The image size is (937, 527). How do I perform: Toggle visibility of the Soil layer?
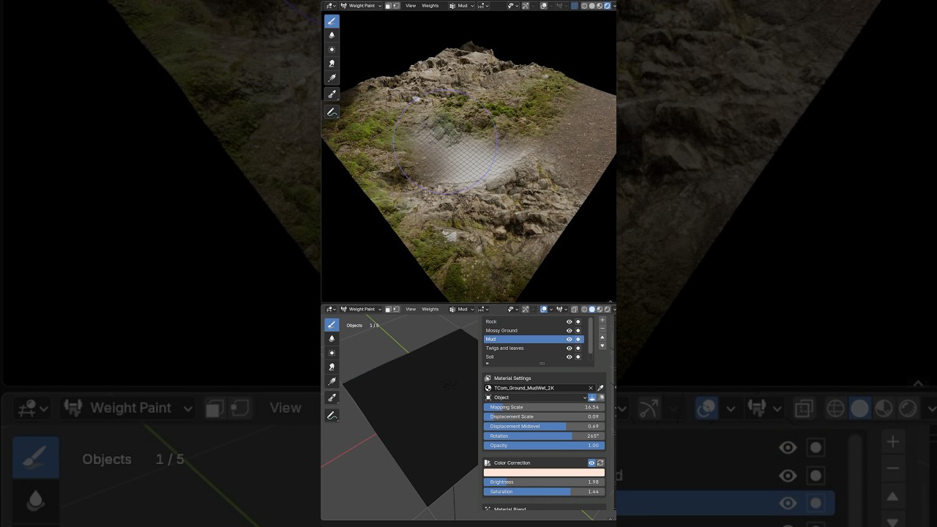pyautogui.click(x=569, y=356)
